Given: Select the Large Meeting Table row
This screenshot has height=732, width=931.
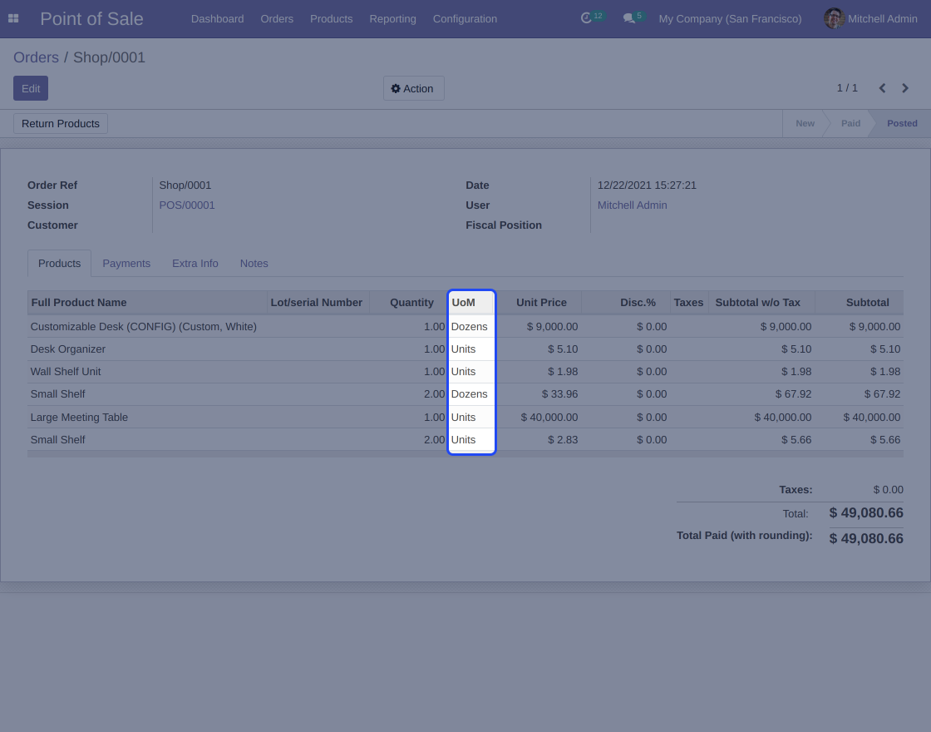Looking at the screenshot, I should click(x=79, y=418).
